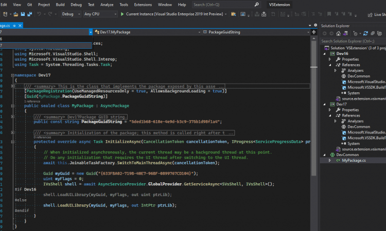Click the Undo arrow icon
The height and width of the screenshot is (231, 386).
(39, 14)
